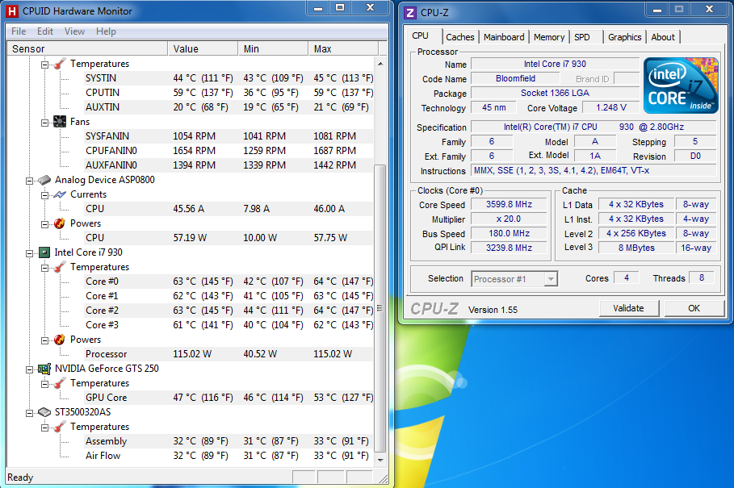This screenshot has height=488, width=734.
Task: Select the SYSFANIN fan row
Action: click(229, 136)
